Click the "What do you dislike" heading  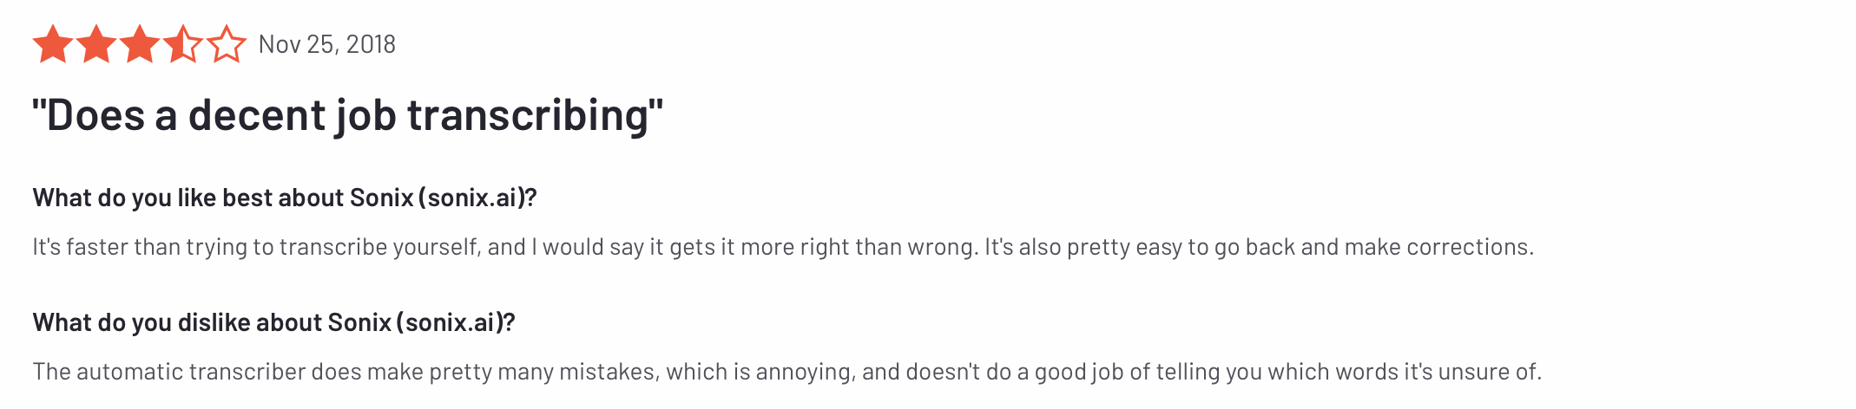tap(274, 322)
